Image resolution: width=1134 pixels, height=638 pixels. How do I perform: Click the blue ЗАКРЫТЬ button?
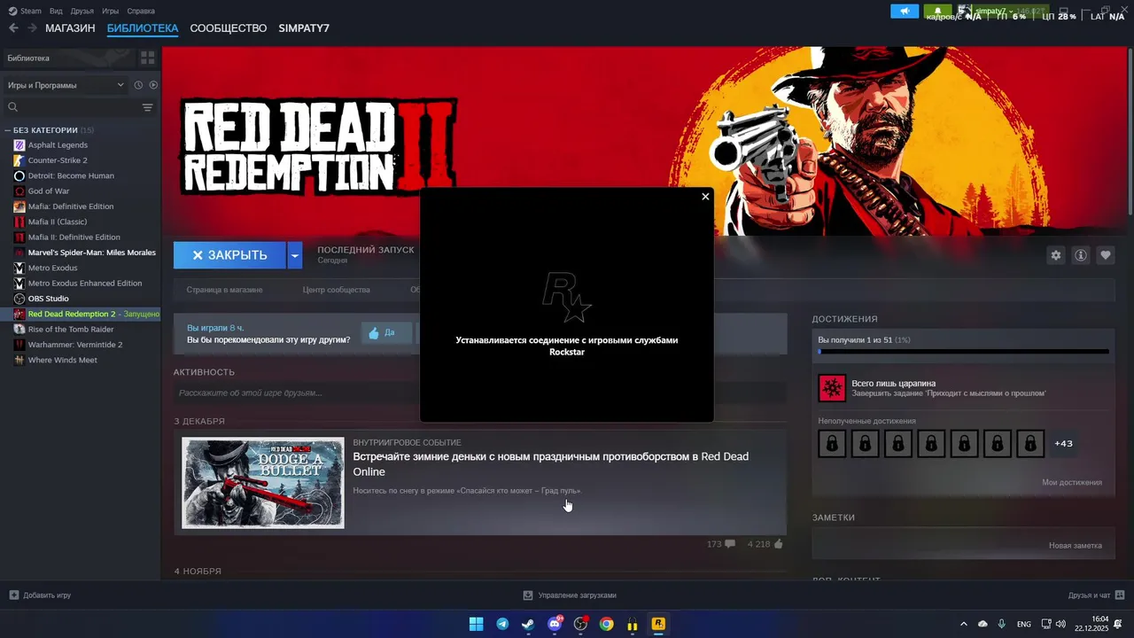(x=229, y=255)
